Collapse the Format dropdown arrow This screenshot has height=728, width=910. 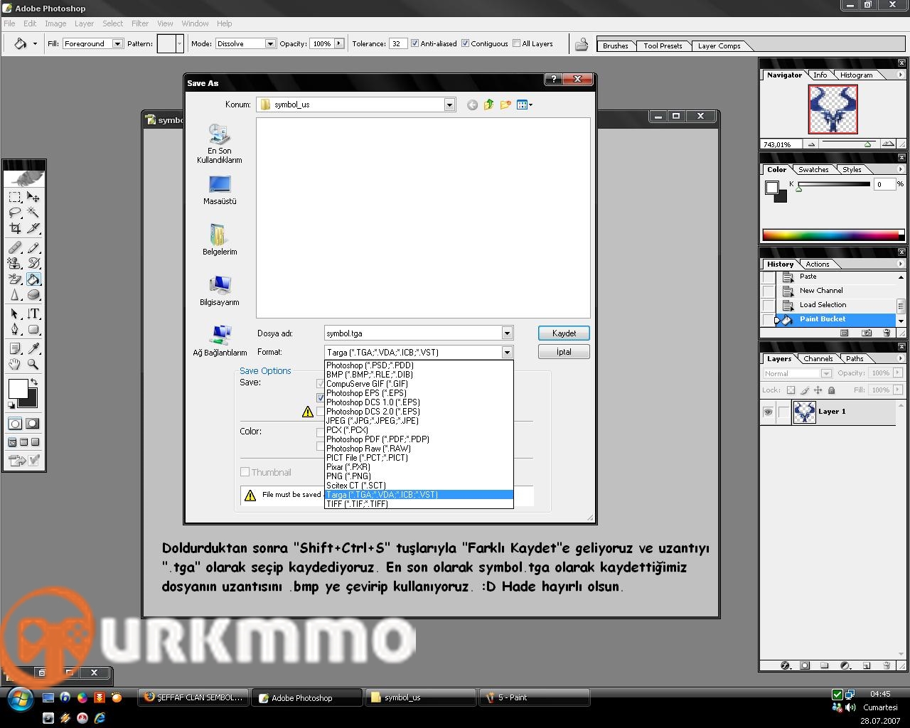507,352
